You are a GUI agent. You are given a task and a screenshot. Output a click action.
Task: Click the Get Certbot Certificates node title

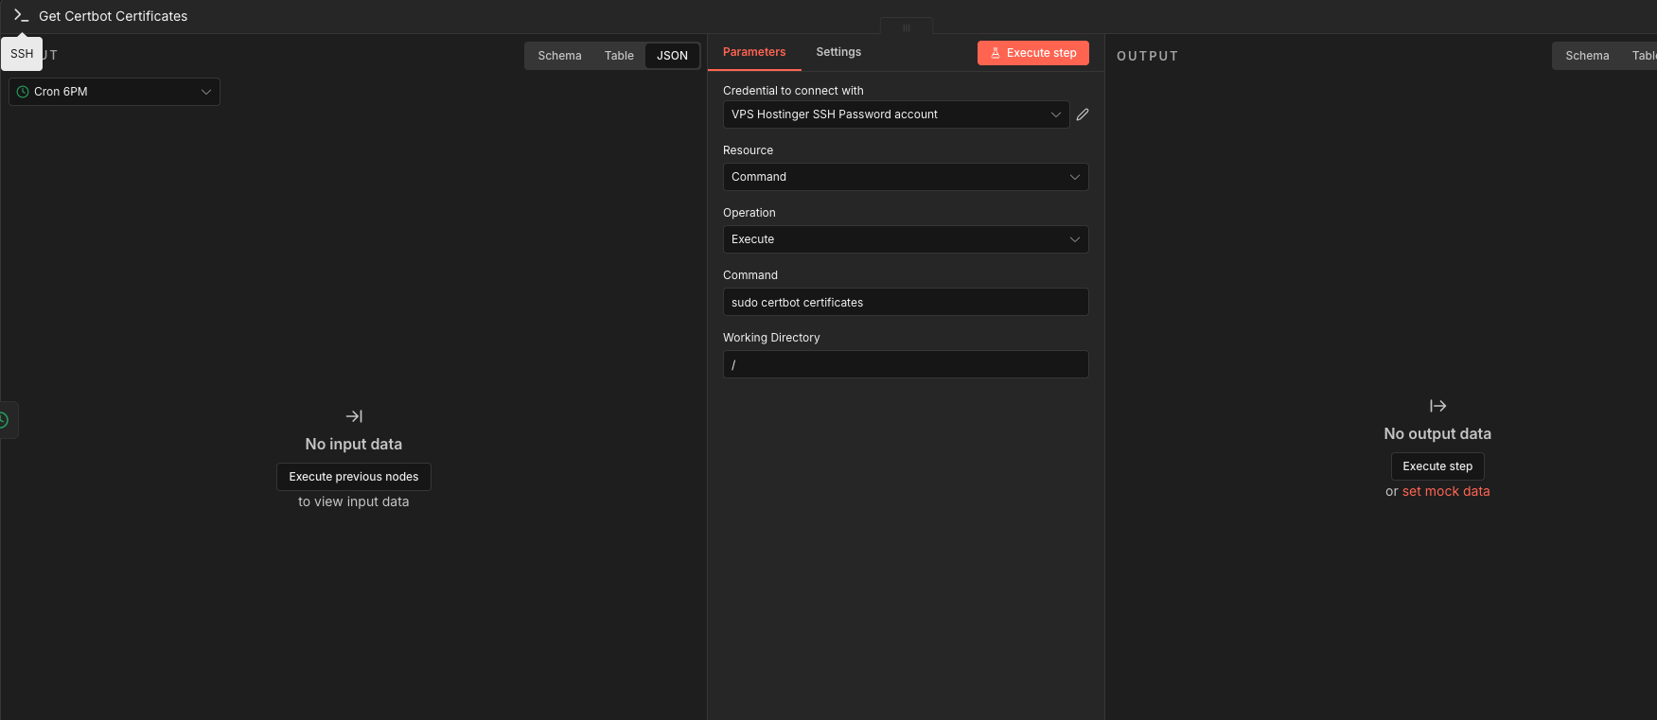(x=113, y=16)
